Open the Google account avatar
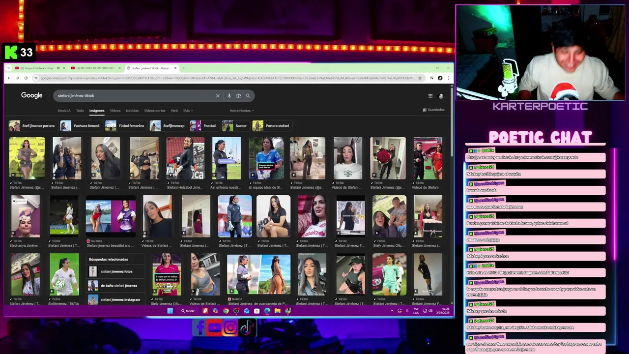 coord(441,96)
